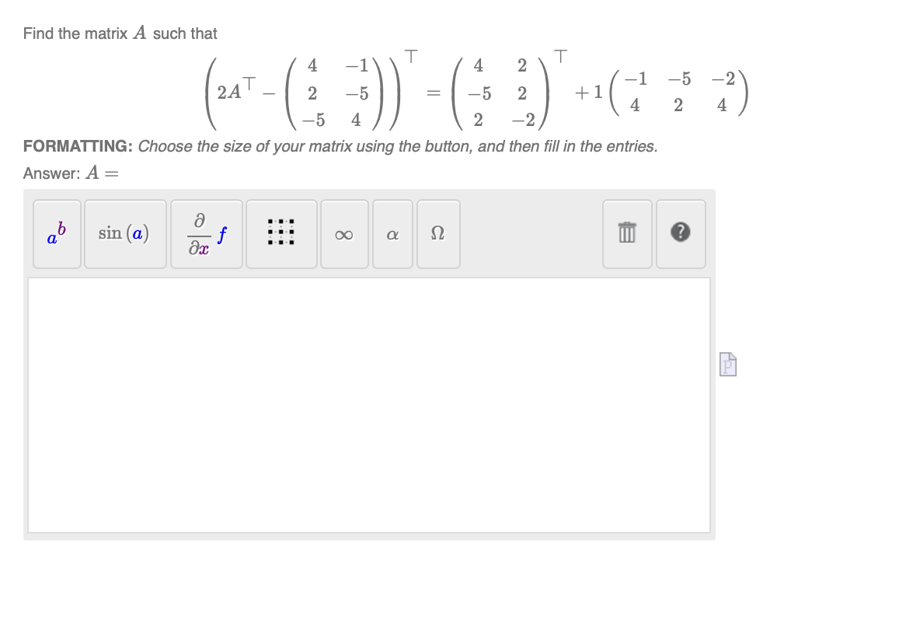
Task: Open the partial derivative calculus palette
Action: (x=207, y=234)
